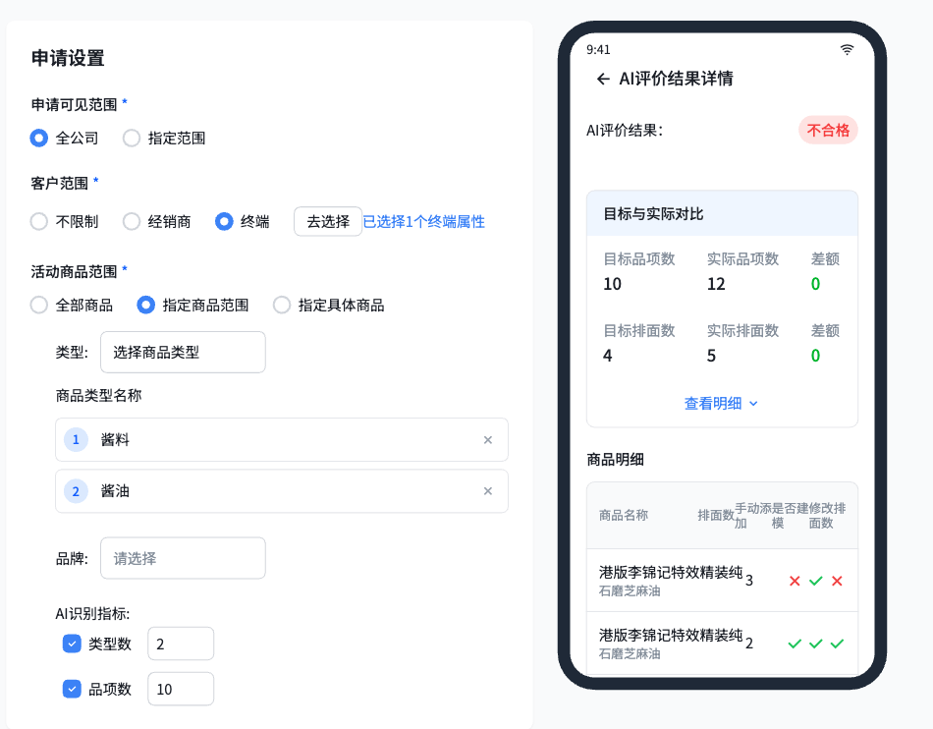Viewport: 933px width, 729px height.
Task: Click the 类型数 value input field
Action: [x=181, y=645]
